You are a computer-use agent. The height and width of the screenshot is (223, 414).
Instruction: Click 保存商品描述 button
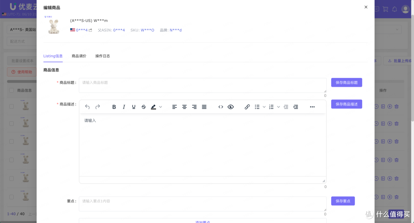(347, 104)
